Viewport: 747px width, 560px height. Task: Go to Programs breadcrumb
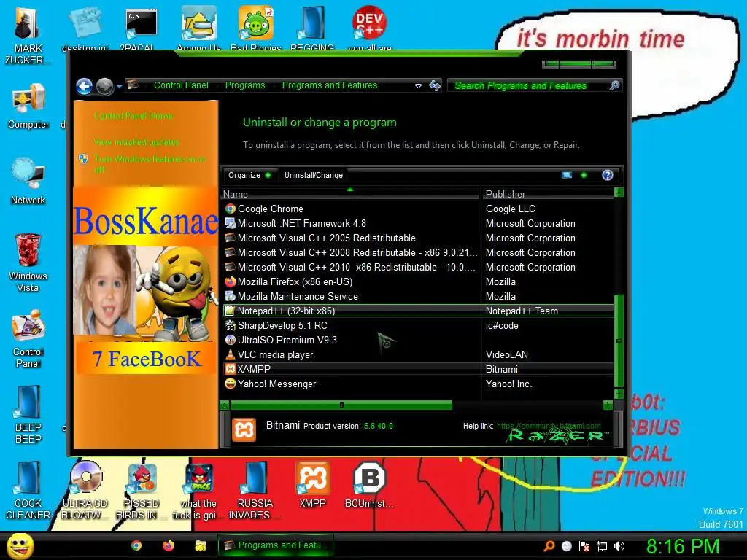(245, 85)
